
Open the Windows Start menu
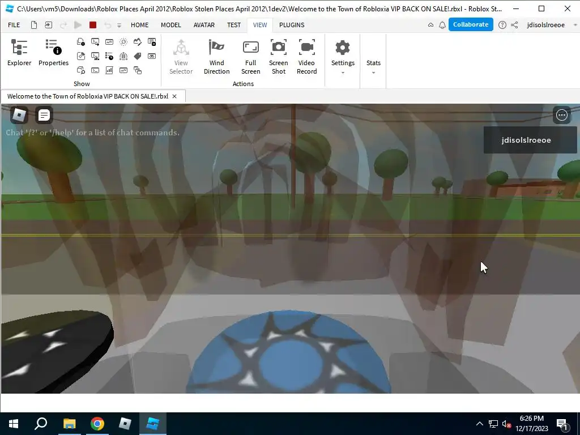[14, 424]
